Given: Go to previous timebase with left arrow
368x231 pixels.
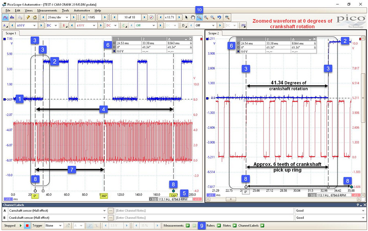Looking at the screenshot, I should point(43,17).
